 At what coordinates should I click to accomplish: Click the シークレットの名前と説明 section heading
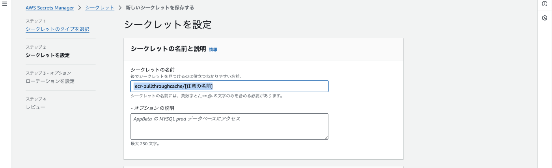[x=168, y=49]
